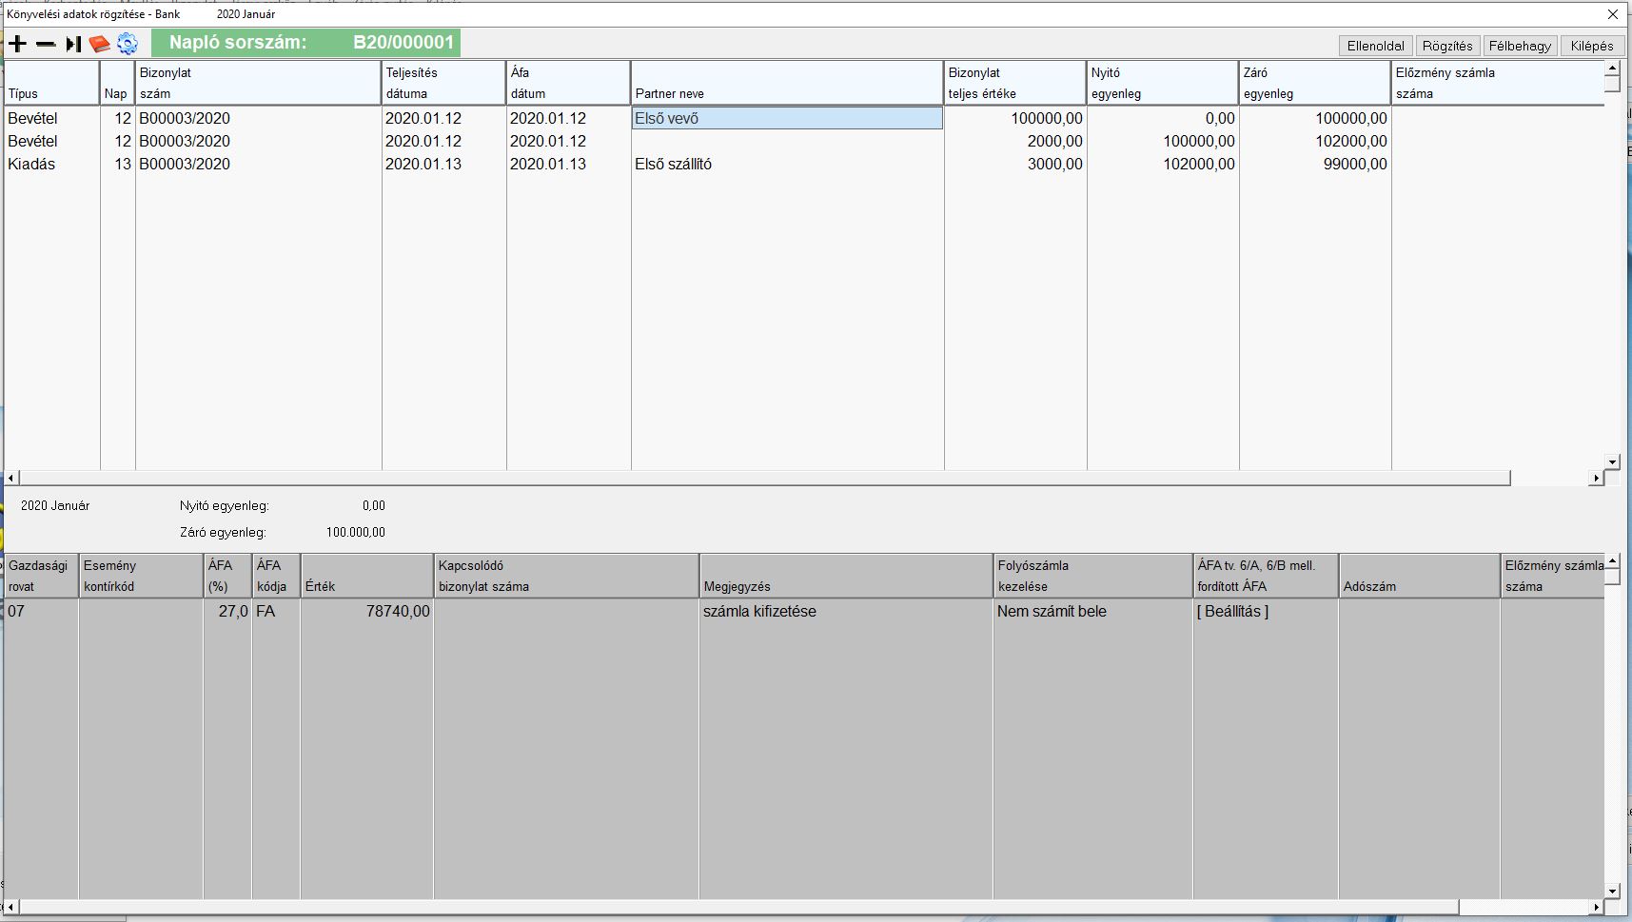This screenshot has width=1632, height=922.
Task: Select the Kiadás row type cell
Action: [x=51, y=164]
